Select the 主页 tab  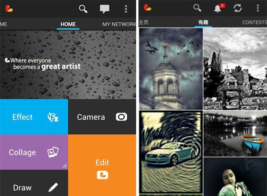click(143, 22)
